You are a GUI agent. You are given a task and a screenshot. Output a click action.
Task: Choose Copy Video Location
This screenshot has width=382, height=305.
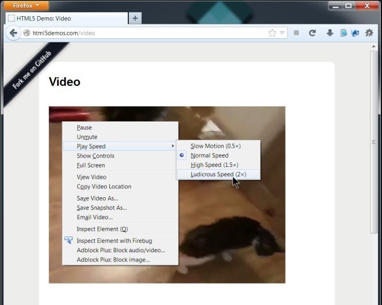[x=120, y=187]
